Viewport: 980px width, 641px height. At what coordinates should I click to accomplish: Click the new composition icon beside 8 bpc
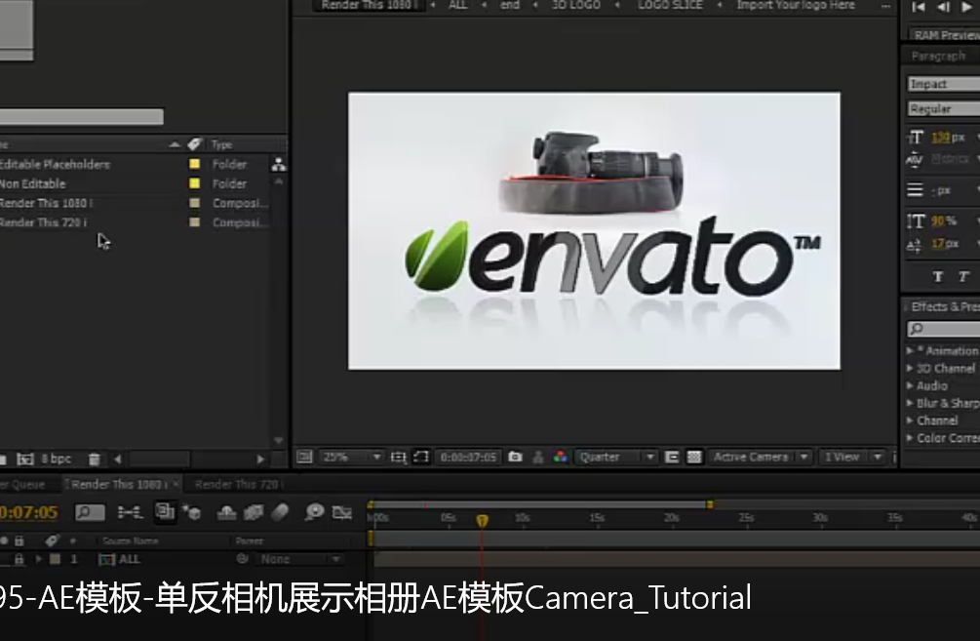point(25,459)
